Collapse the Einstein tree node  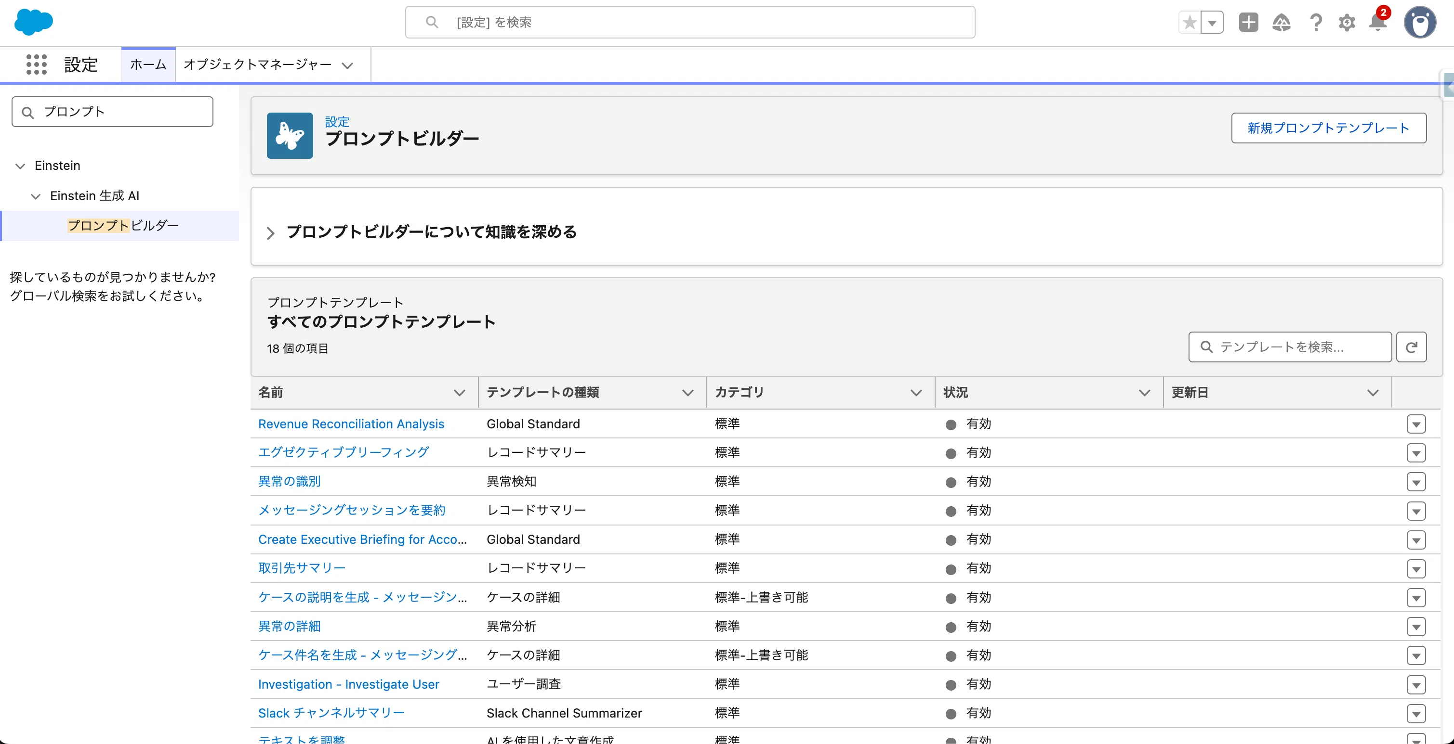pyautogui.click(x=20, y=166)
